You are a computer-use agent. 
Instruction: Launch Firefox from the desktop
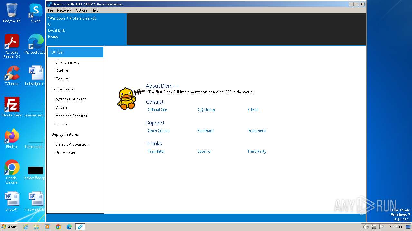coord(12,138)
